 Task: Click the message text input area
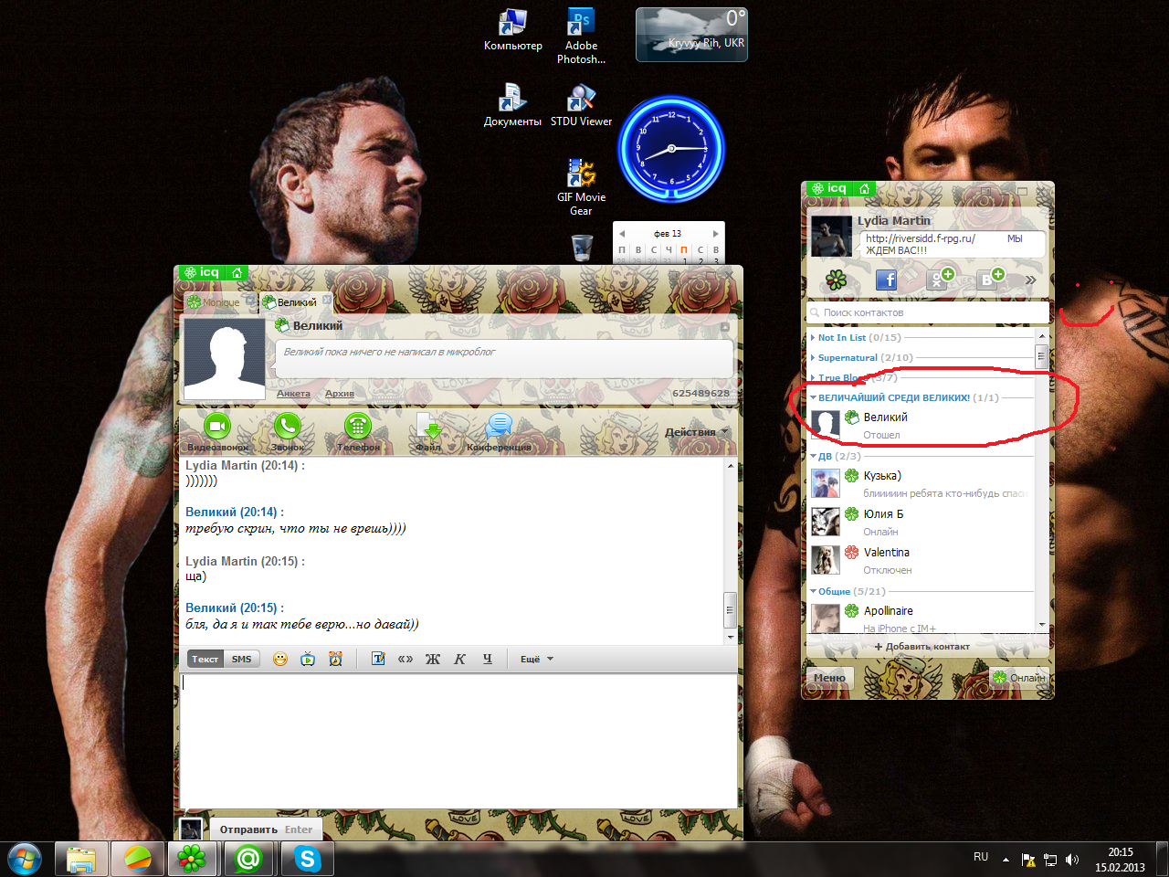click(x=458, y=741)
